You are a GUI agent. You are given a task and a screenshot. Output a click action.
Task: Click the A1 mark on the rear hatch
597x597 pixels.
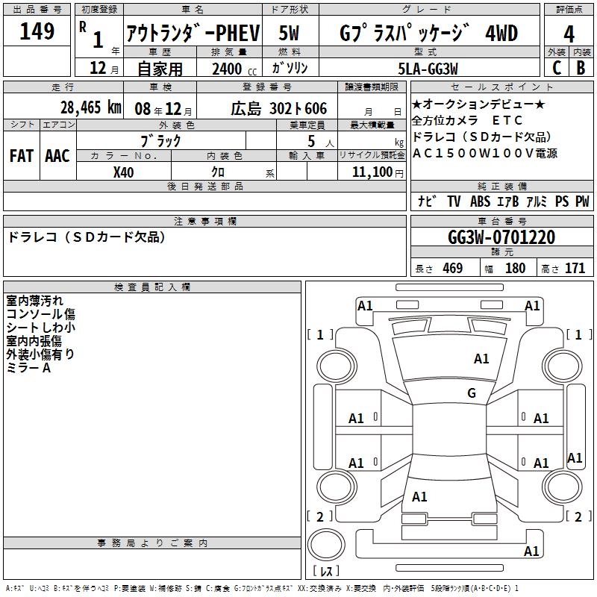pos(419,497)
